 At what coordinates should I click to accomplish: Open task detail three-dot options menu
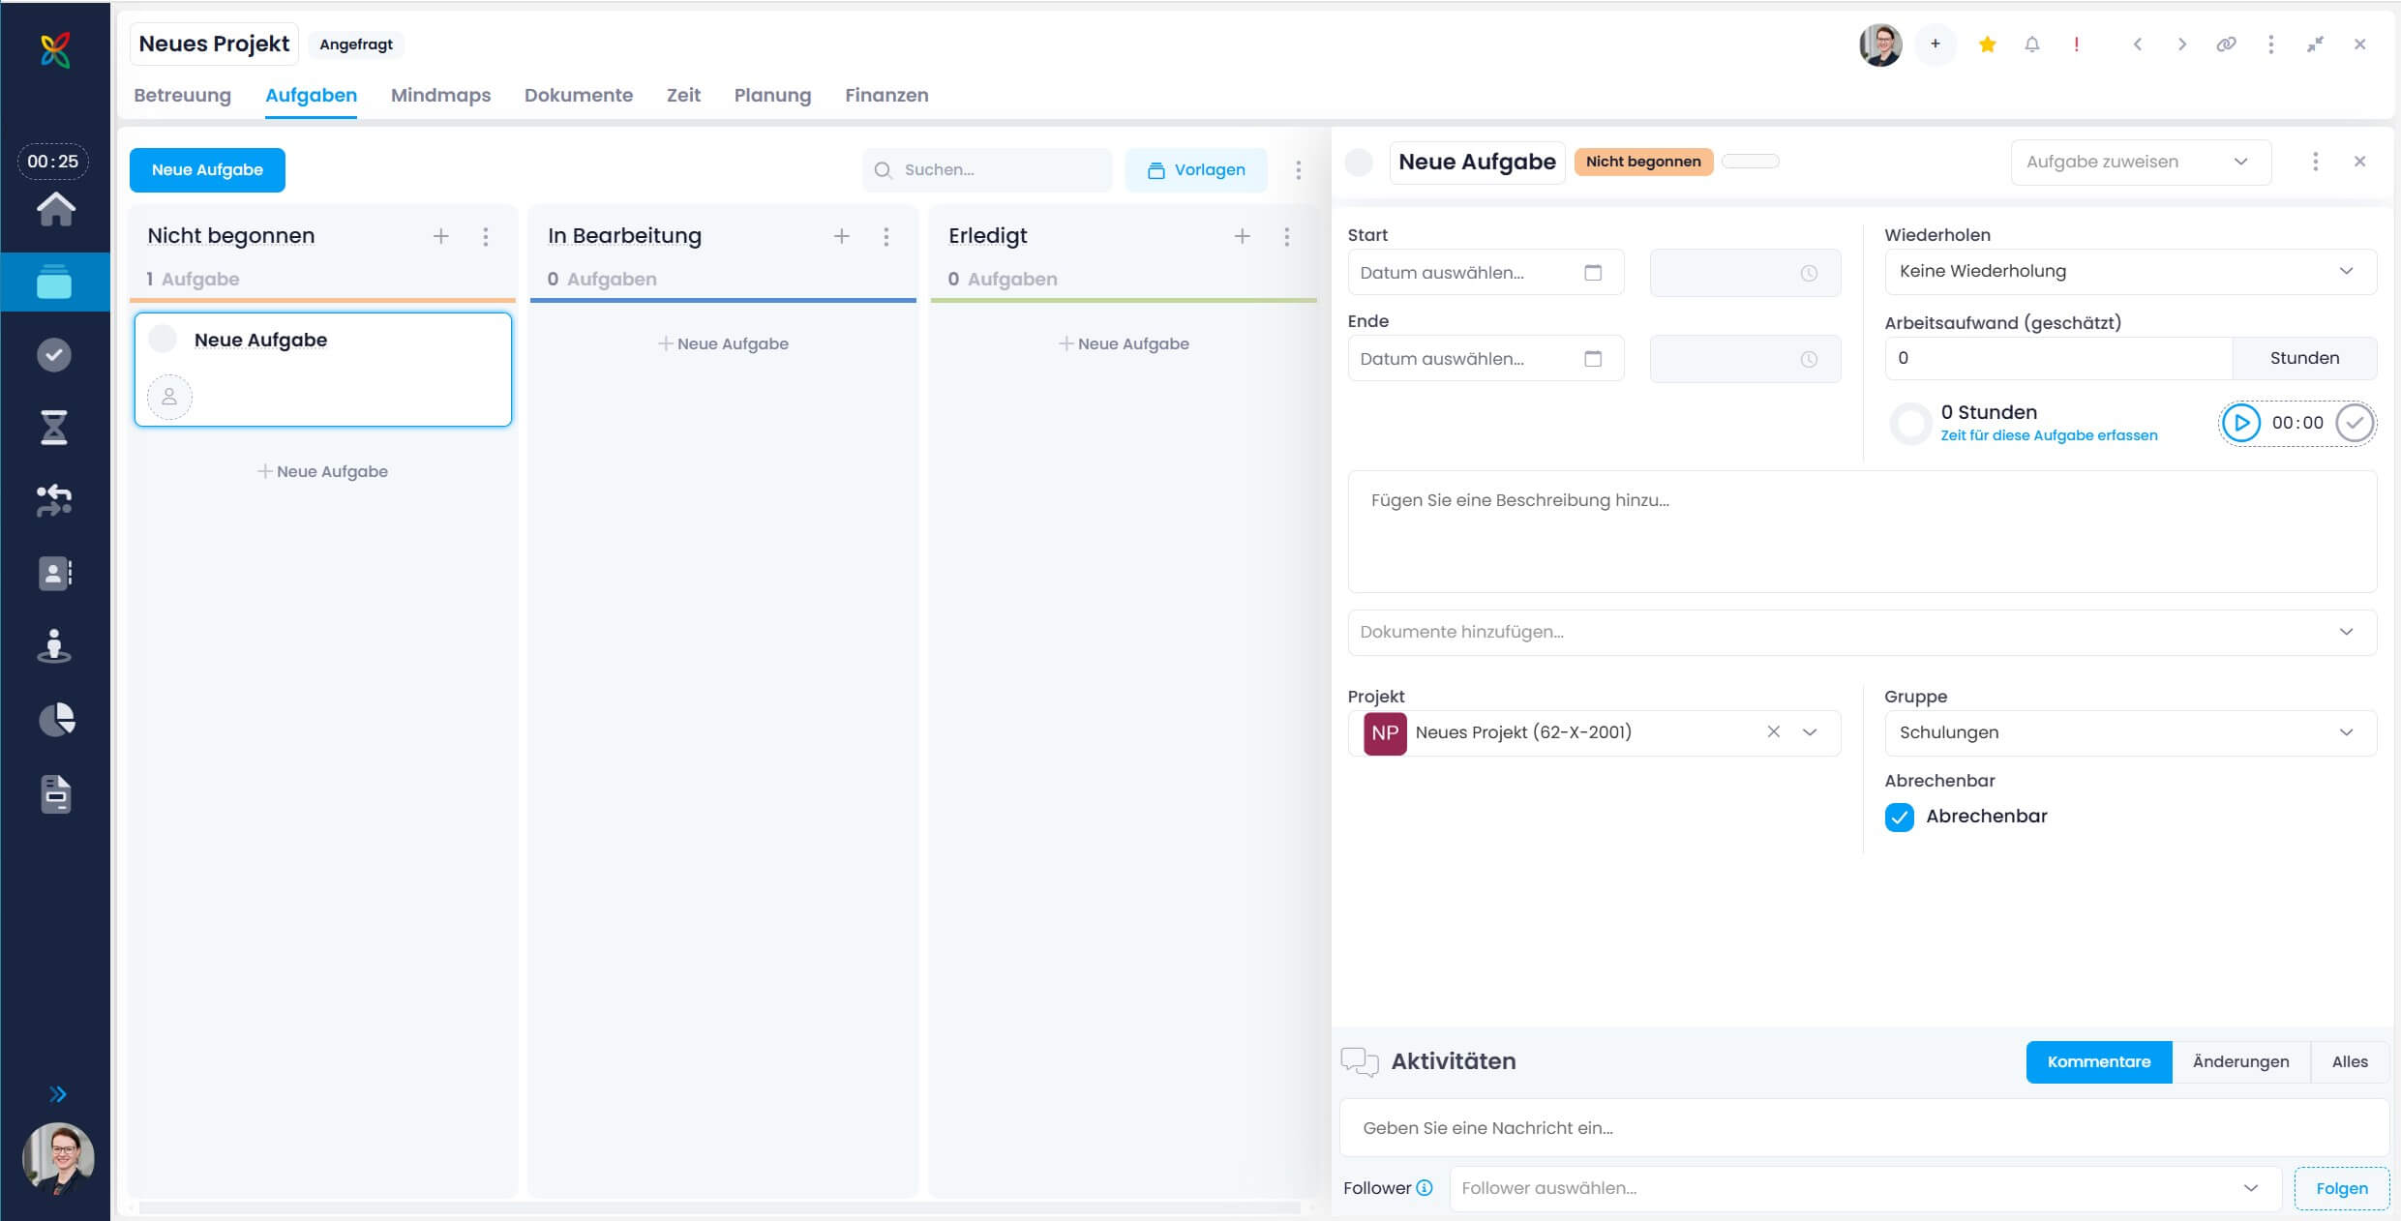(x=2316, y=162)
